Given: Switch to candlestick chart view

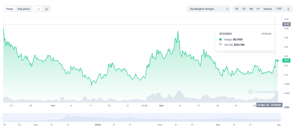Looking at the screenshot, I should [46, 9].
